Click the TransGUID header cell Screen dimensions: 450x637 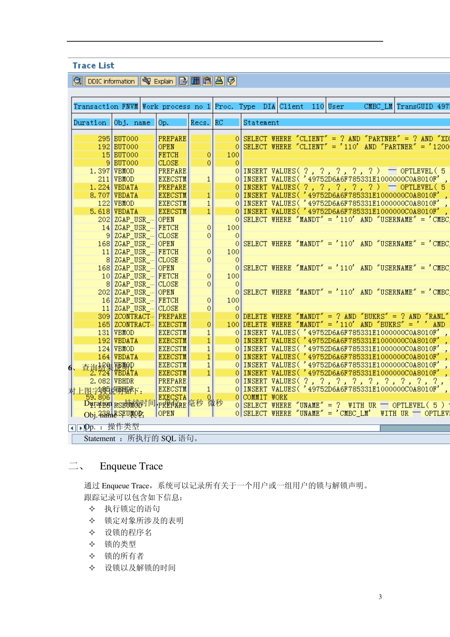pyautogui.click(x=423, y=107)
